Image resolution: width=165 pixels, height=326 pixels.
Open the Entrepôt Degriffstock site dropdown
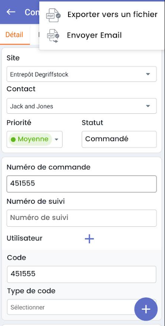tap(82, 74)
